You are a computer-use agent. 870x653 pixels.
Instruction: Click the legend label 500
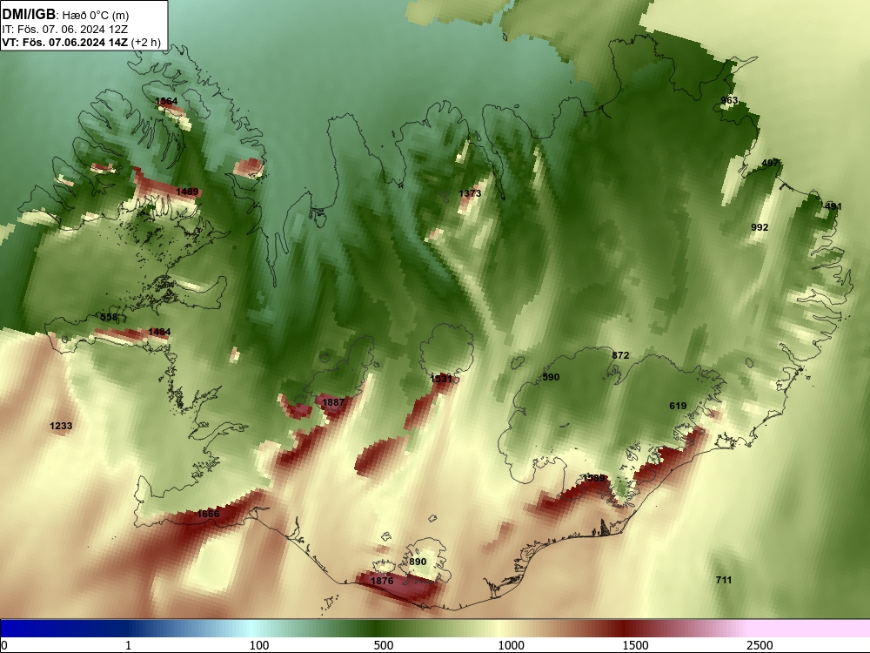click(x=384, y=645)
